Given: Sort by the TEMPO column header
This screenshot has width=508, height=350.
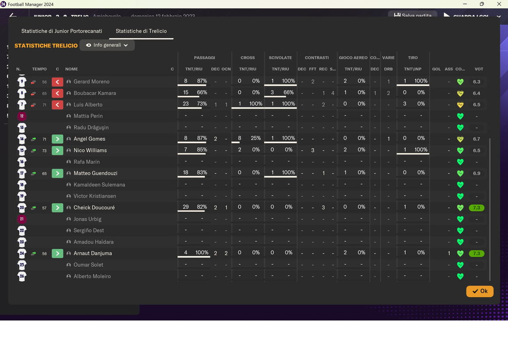Looking at the screenshot, I should point(39,69).
